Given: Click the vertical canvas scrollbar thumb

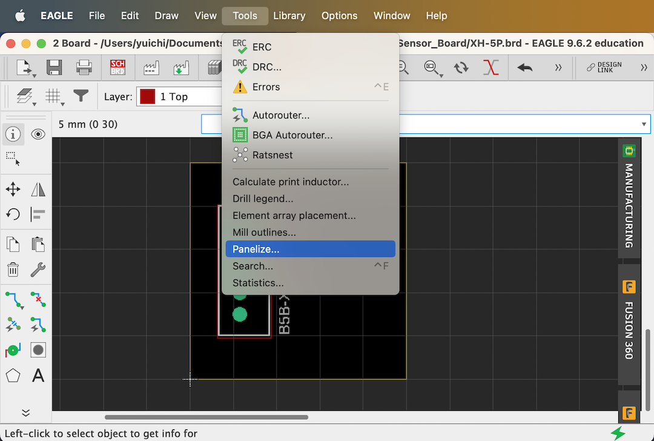Looking at the screenshot, I should (x=648, y=370).
